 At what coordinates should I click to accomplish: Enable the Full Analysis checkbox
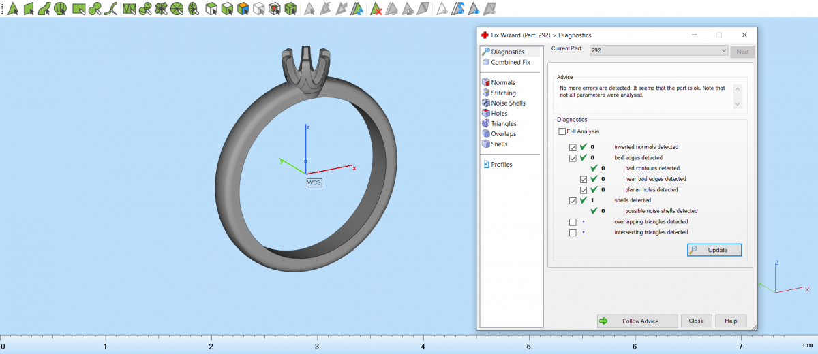(562, 131)
